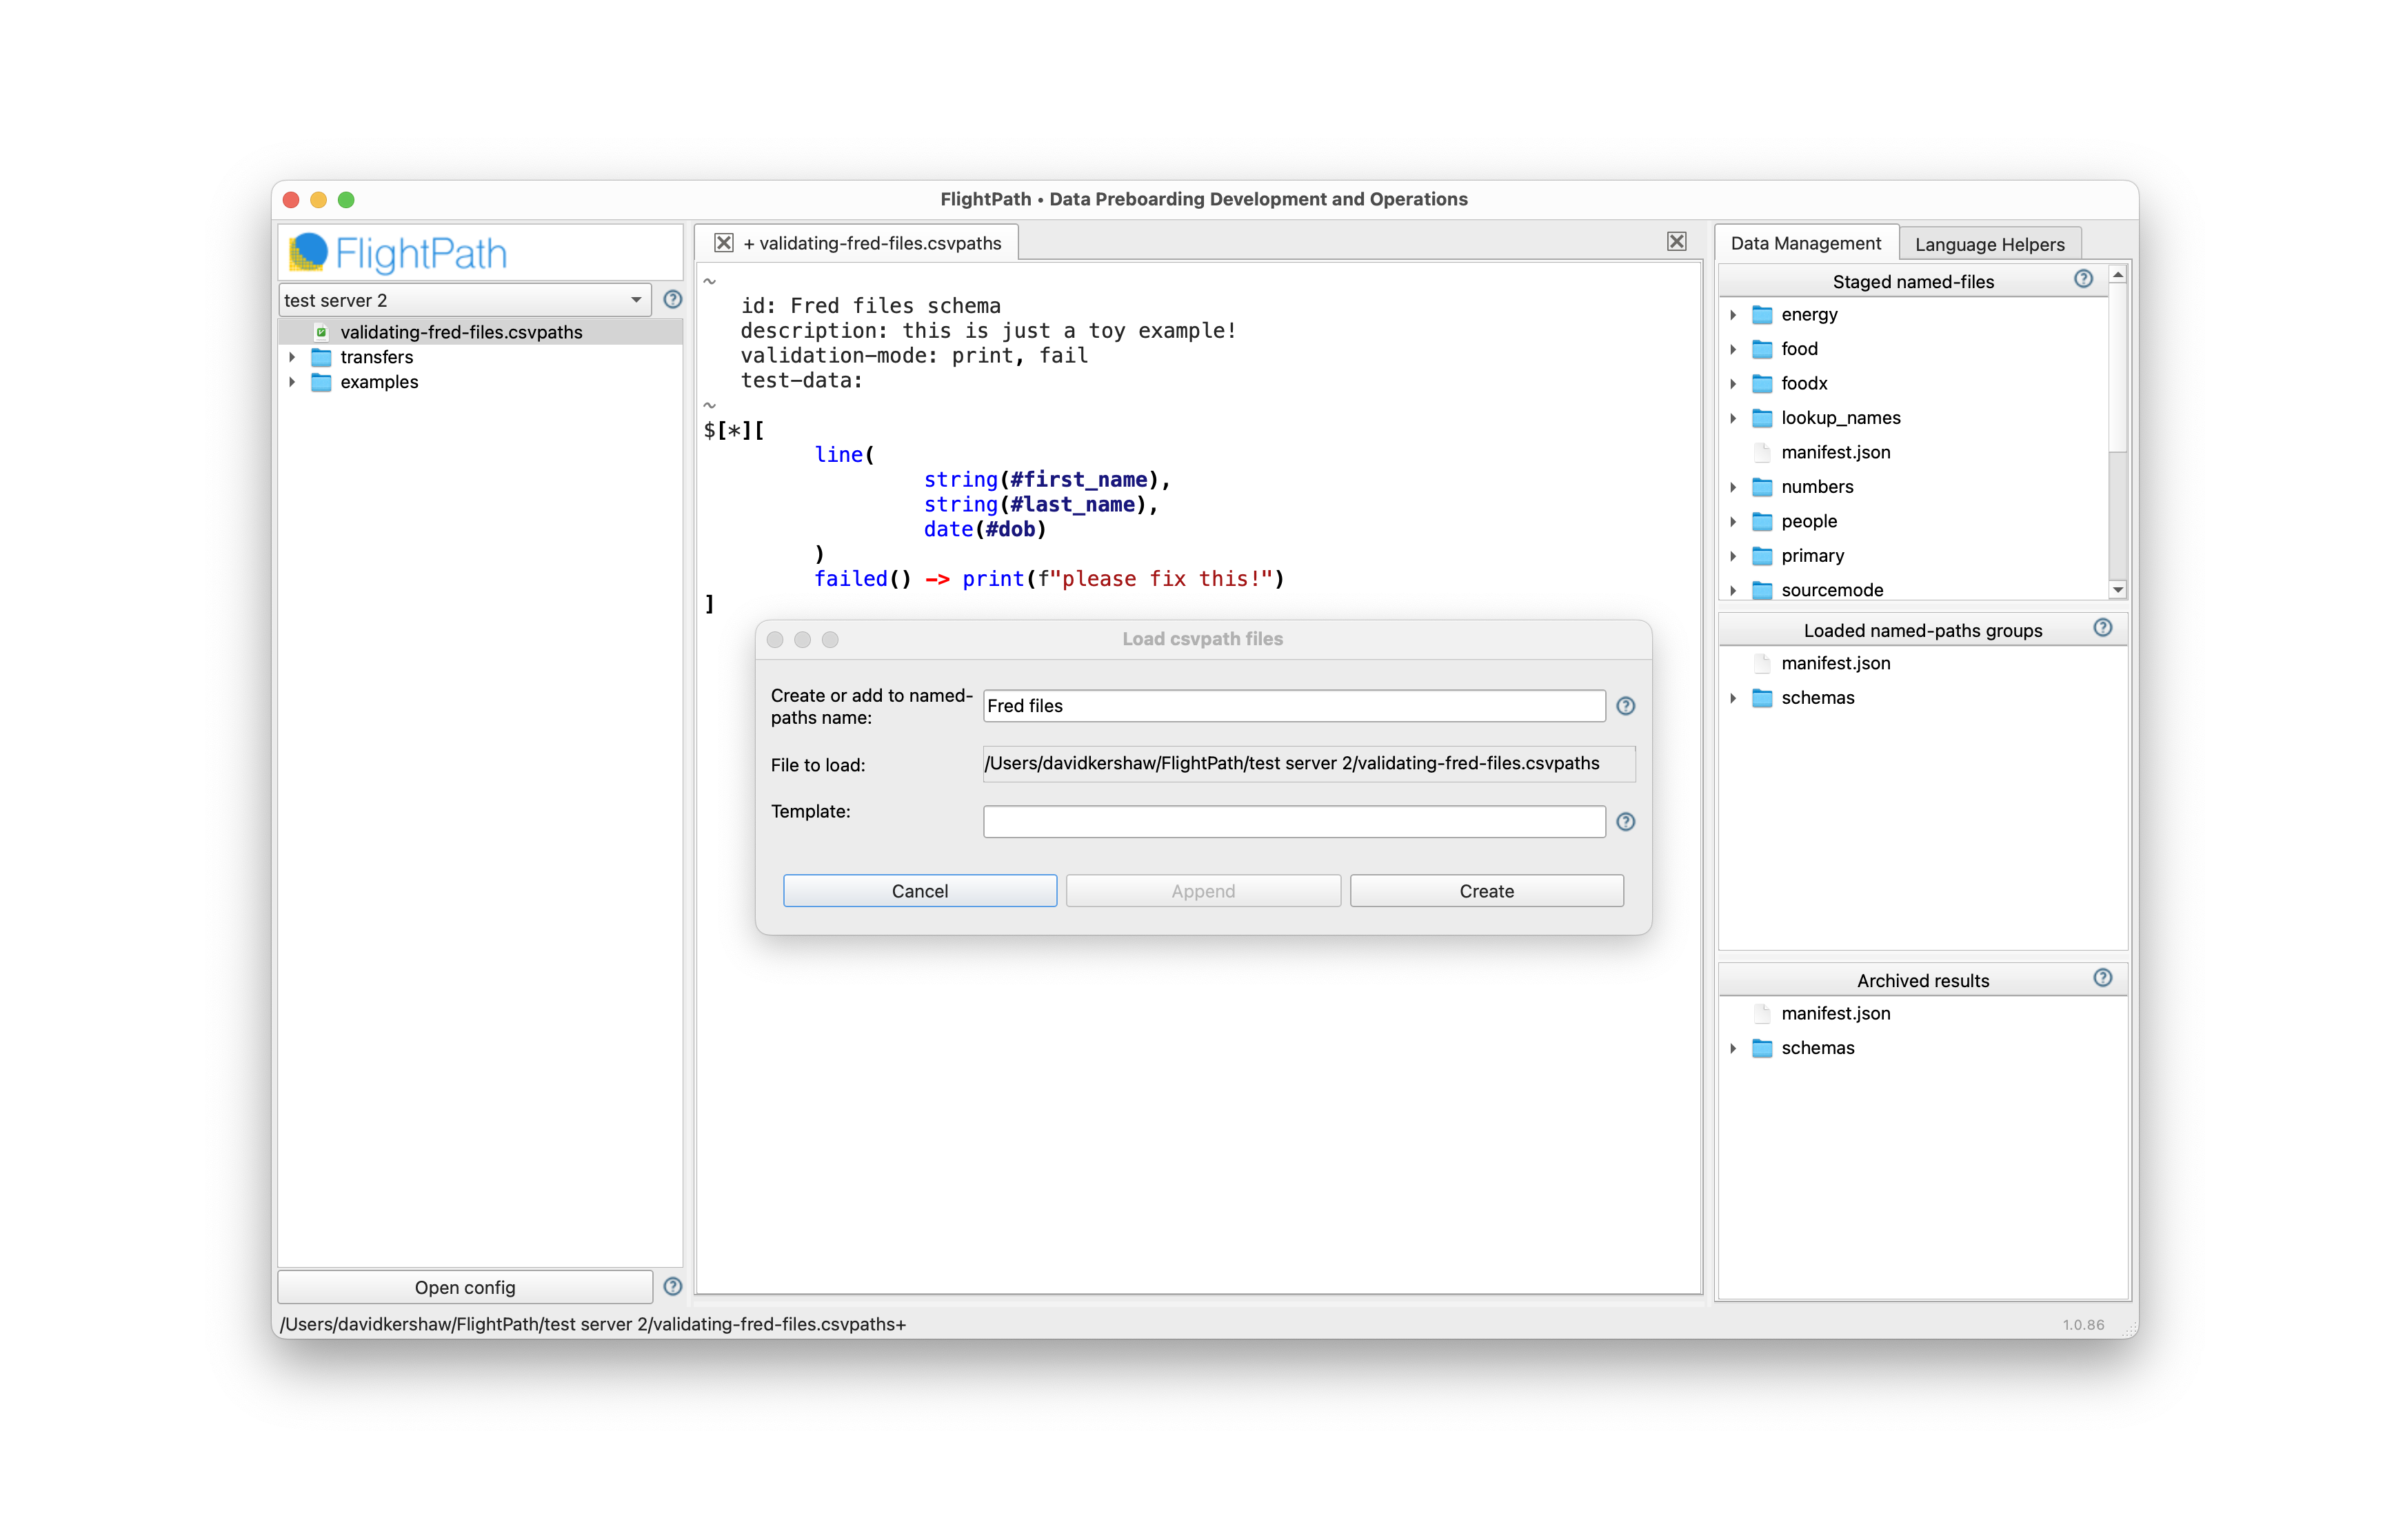Expand the energy folder in Staged named-files
2383x1540 pixels.
point(1733,315)
